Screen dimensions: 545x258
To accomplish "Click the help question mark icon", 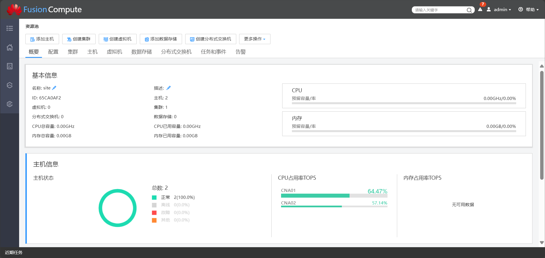I will [521, 9].
